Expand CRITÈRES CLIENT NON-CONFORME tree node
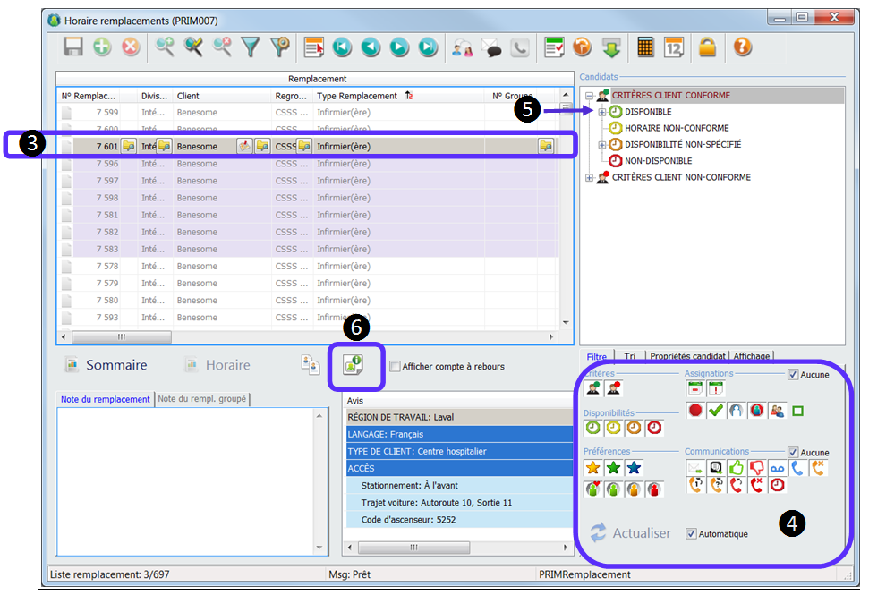Screen dimensions: 869x595 point(589,177)
